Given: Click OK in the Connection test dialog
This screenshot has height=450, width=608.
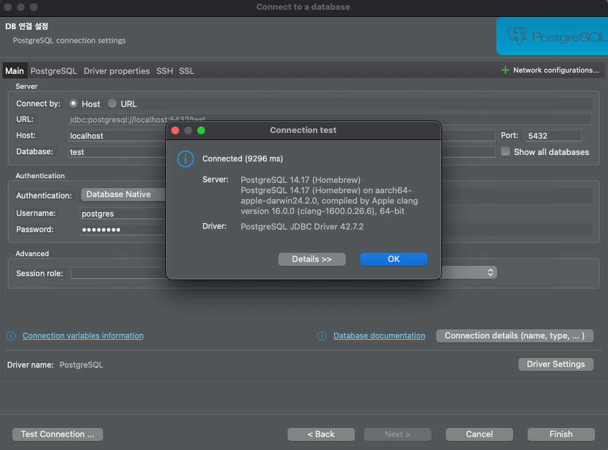Looking at the screenshot, I should pos(394,259).
